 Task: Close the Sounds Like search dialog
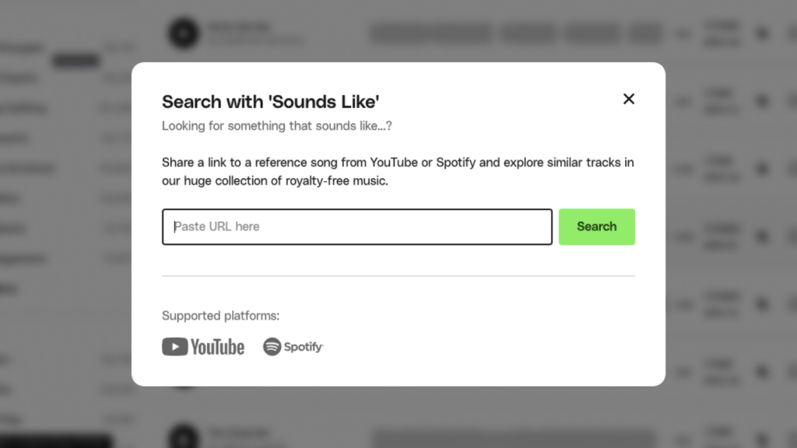[x=629, y=99]
